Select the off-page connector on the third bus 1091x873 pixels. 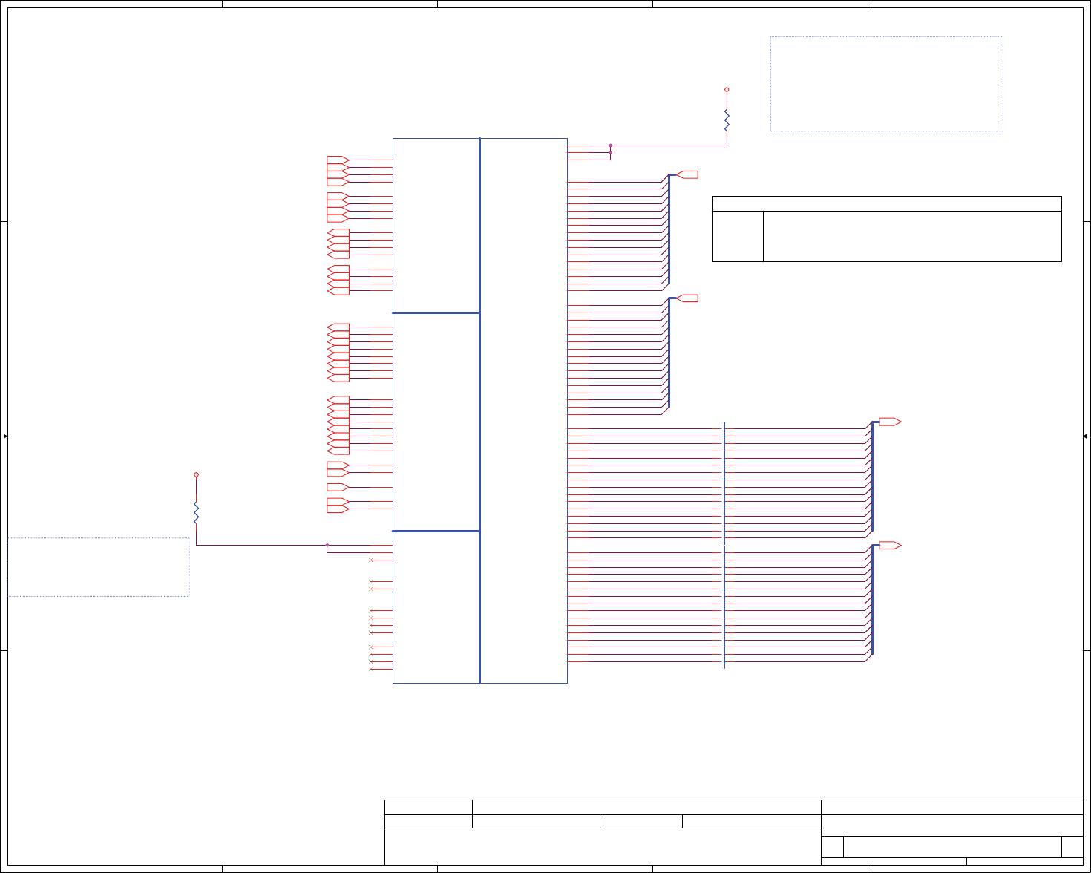coord(890,422)
